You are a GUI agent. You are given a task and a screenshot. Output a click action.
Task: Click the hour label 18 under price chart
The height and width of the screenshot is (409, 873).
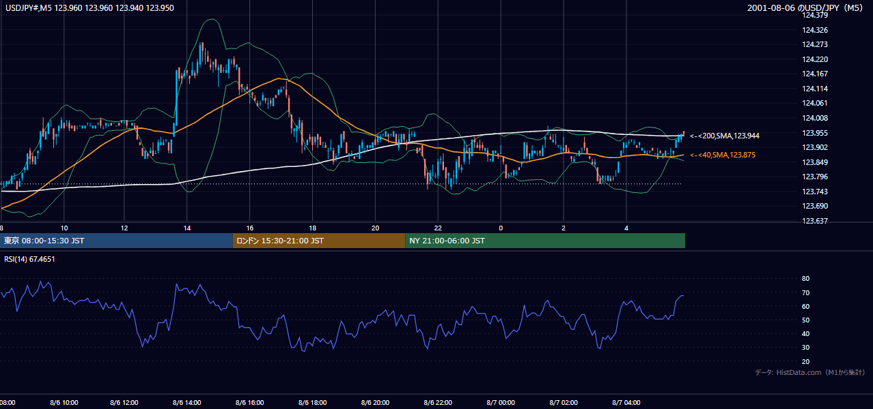pyautogui.click(x=313, y=228)
